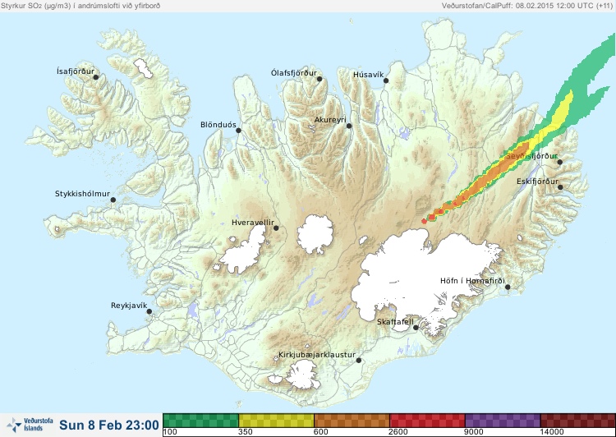Viewport: 616px width, 437px height.
Task: Click the 'Akureyri' map label
Action: click(x=330, y=120)
